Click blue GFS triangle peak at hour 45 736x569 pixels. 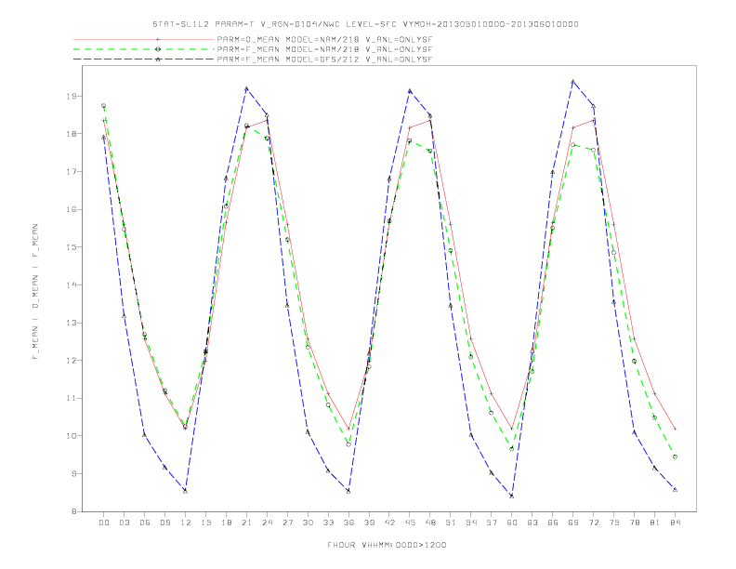[x=410, y=90]
